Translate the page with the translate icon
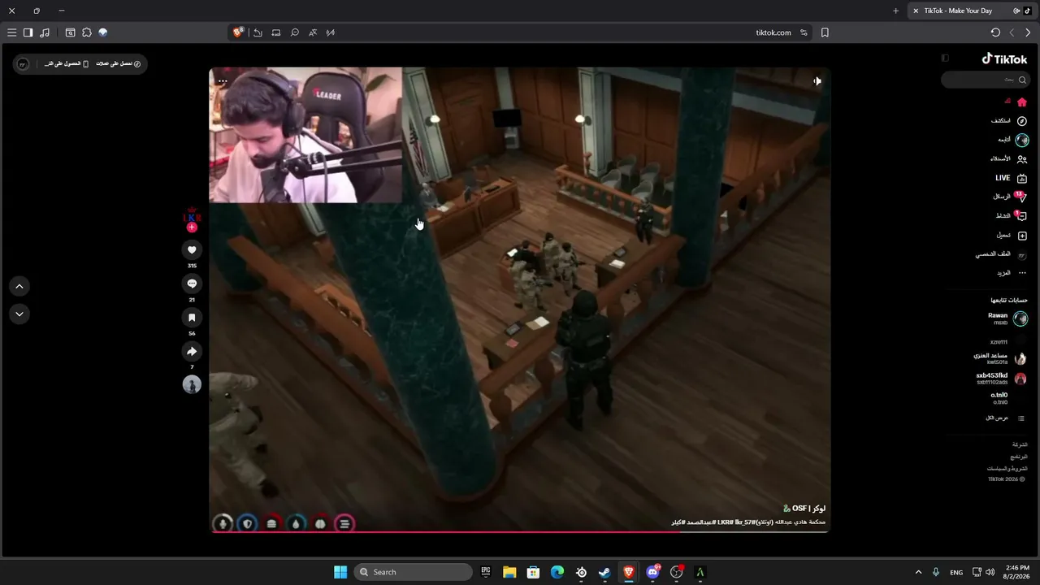1040x585 pixels. (x=313, y=32)
